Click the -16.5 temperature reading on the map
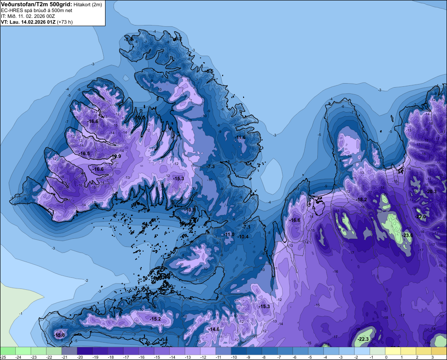Viewport: 447px width, 360px height. click(x=84, y=153)
